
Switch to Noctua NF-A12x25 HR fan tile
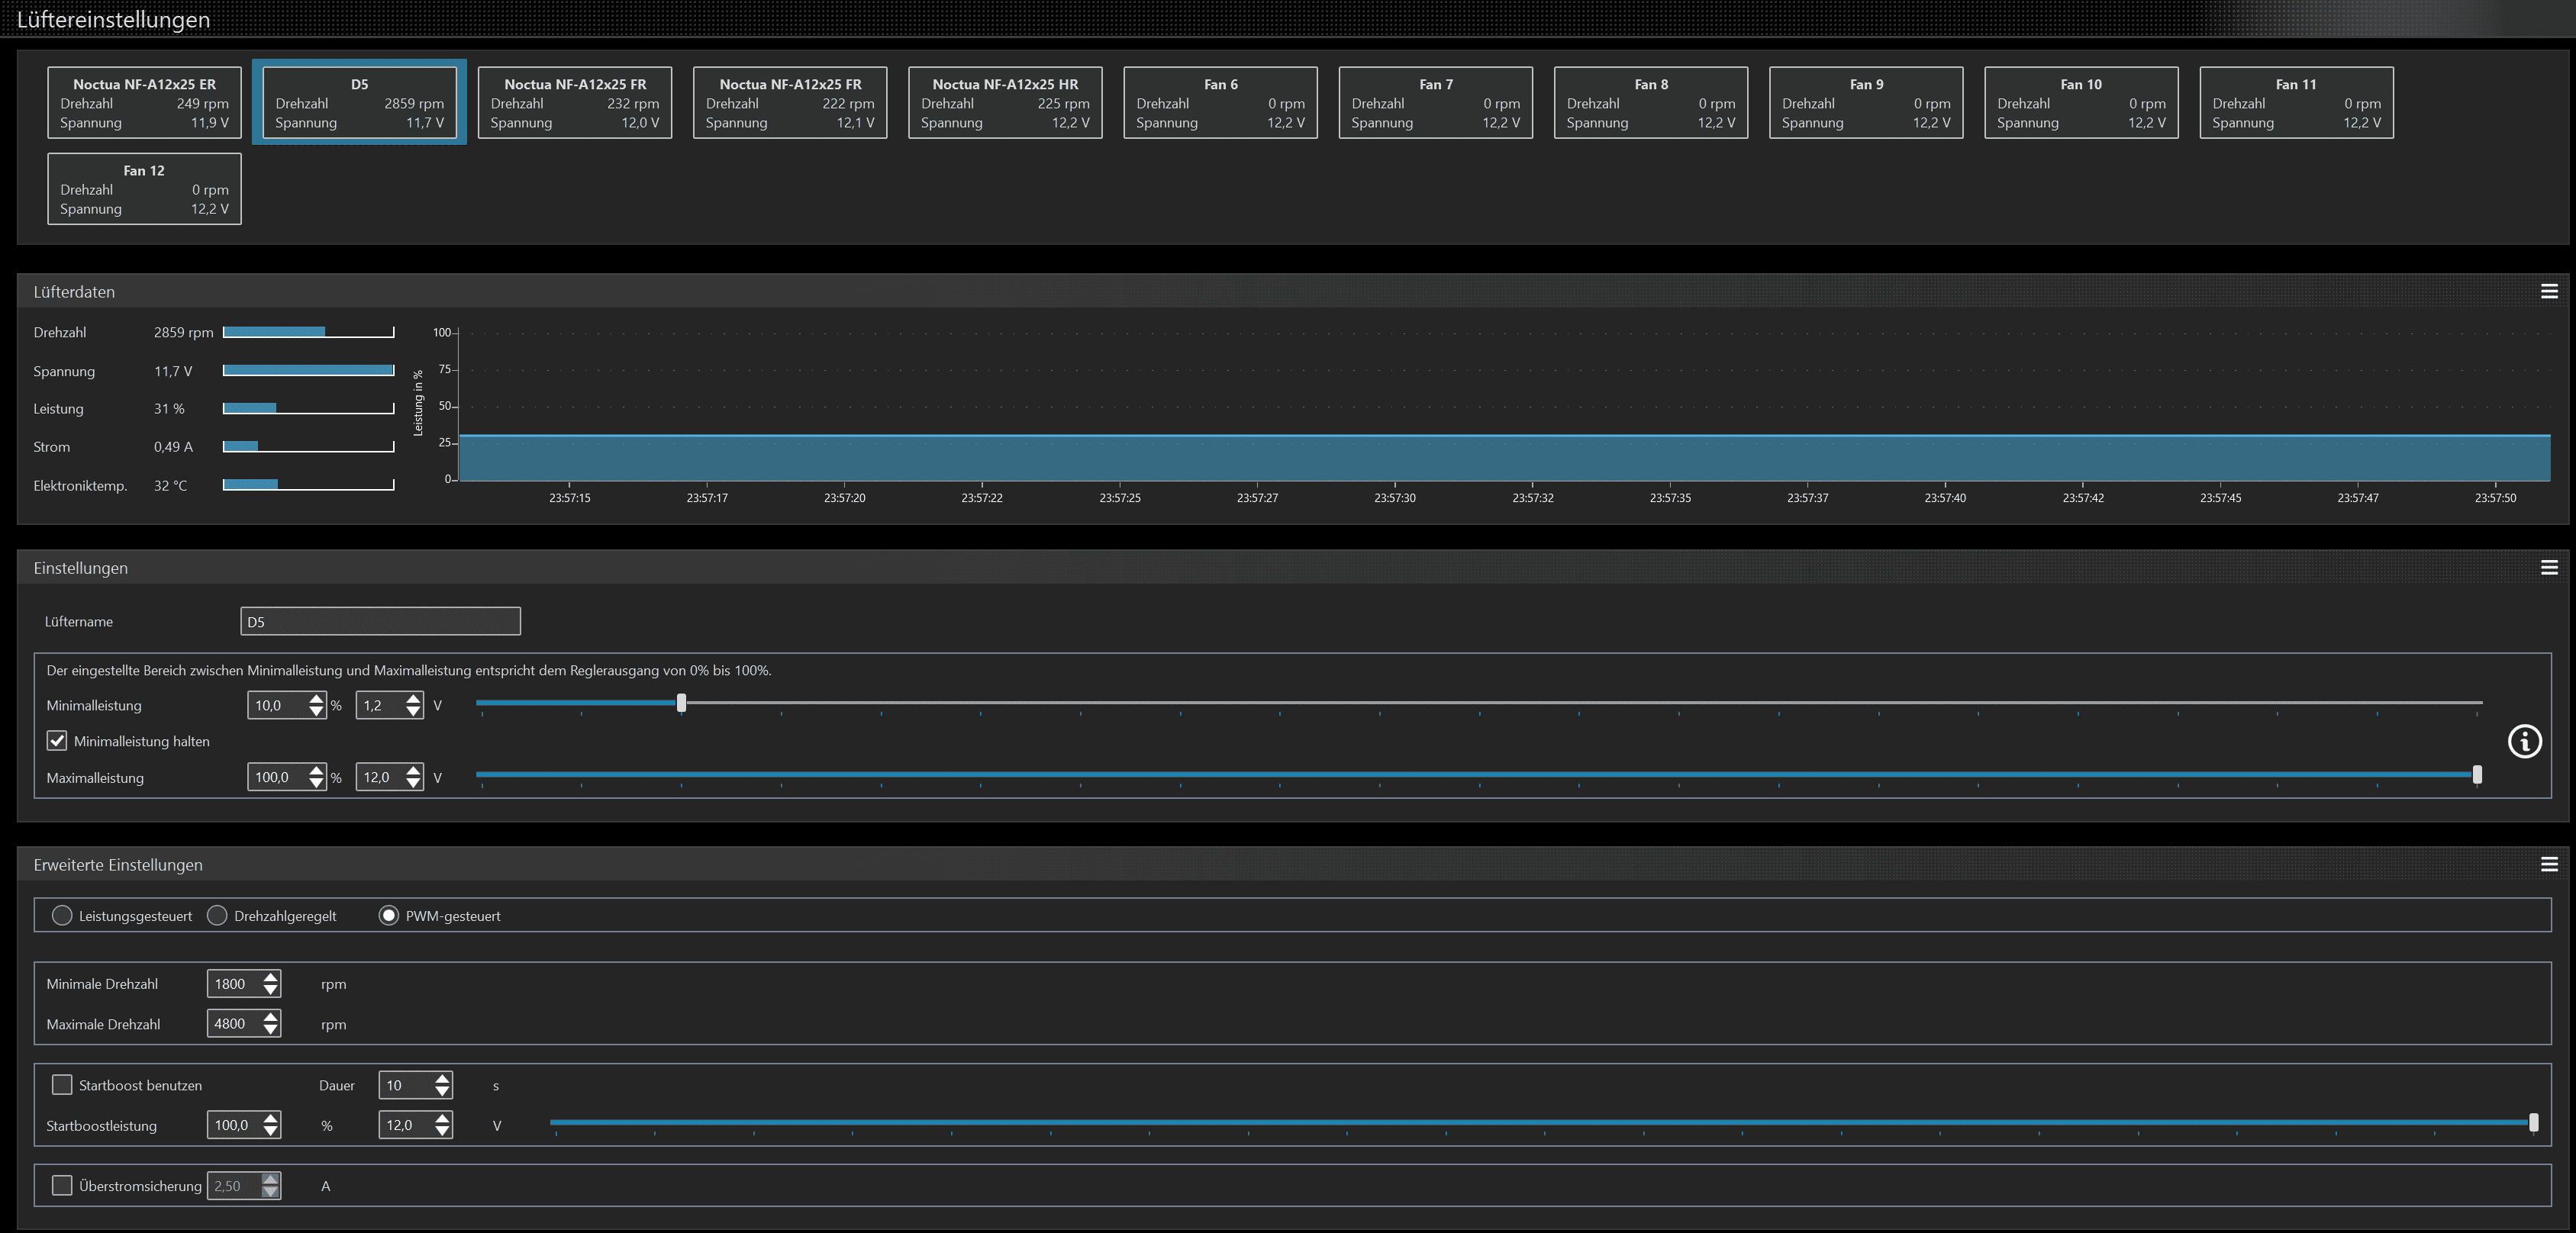[1005, 103]
